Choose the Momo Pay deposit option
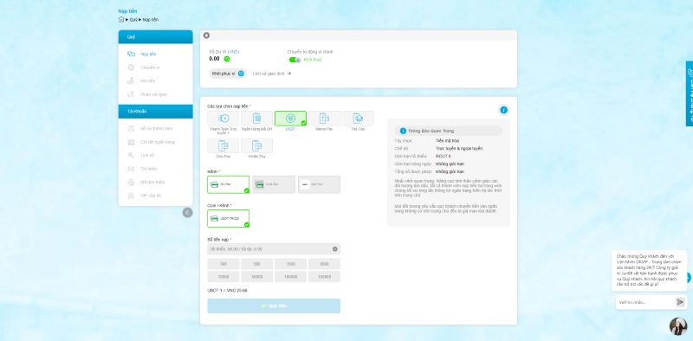 coord(324,119)
